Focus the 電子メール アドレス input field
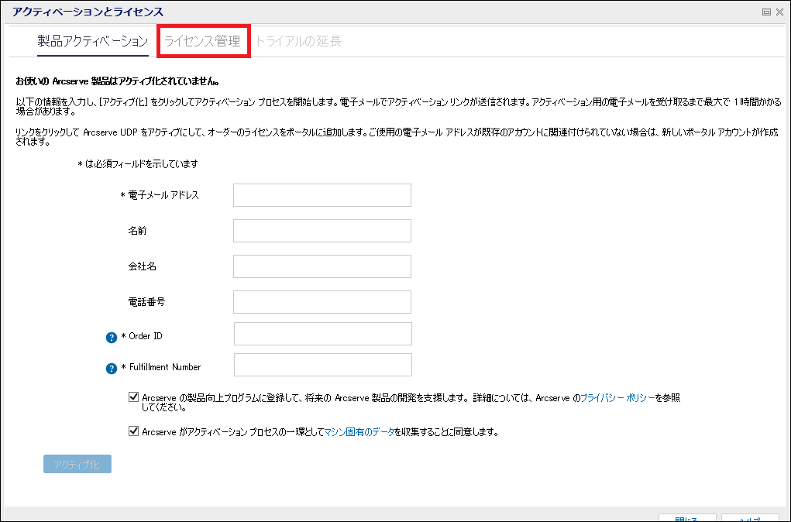 (322, 195)
